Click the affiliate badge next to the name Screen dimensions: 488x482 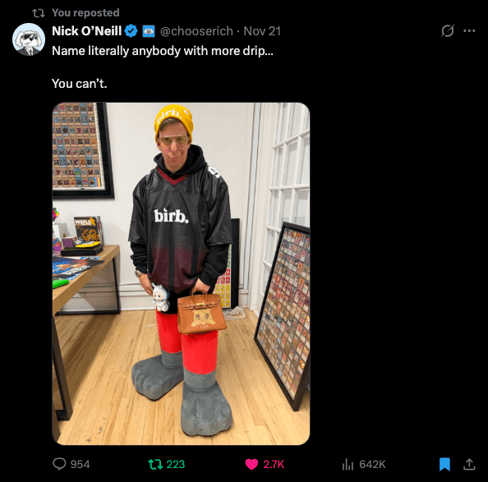[x=149, y=31]
